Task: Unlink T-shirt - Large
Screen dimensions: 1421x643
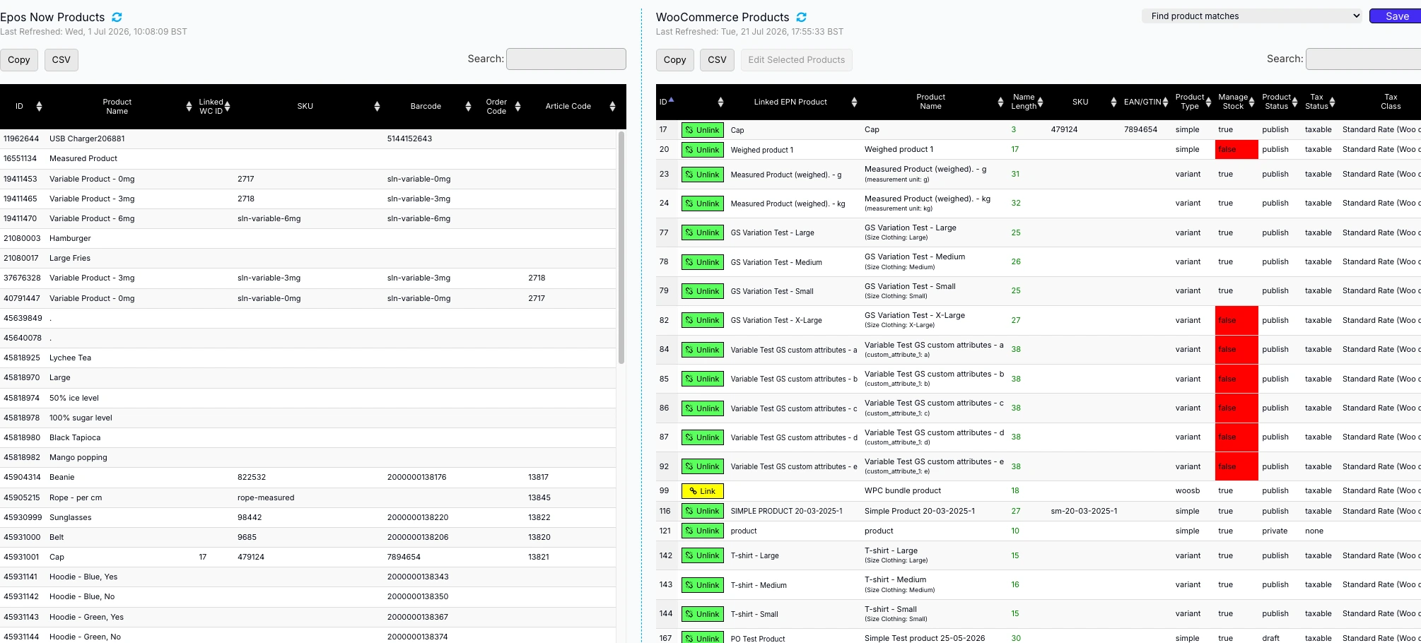Action: coord(702,555)
